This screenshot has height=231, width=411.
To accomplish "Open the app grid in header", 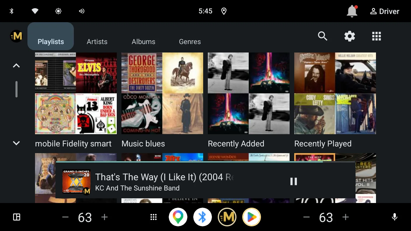I will 377,36.
